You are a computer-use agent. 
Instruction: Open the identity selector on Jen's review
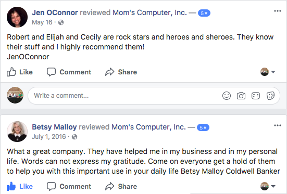[x=268, y=72]
